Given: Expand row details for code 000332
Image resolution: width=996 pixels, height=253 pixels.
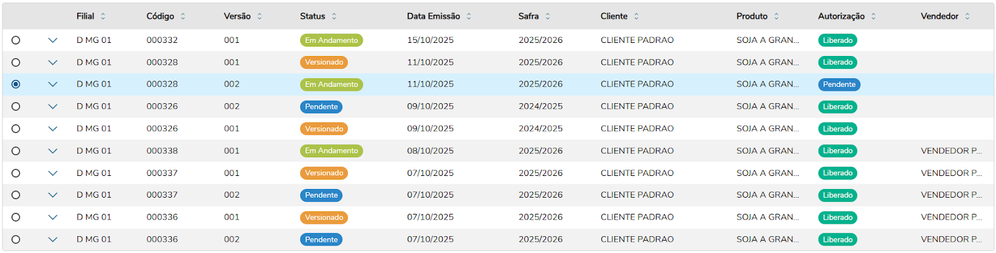Looking at the screenshot, I should click(x=53, y=40).
